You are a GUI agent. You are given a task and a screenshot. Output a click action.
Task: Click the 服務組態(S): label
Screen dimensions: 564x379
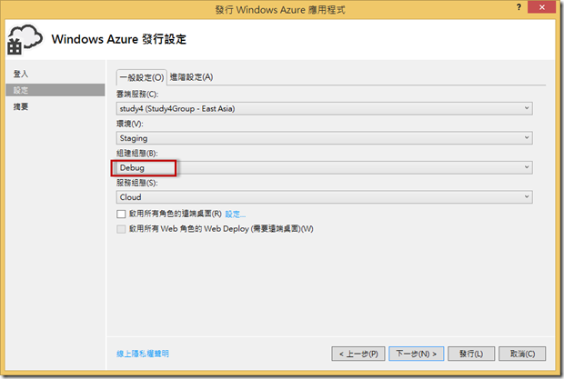137,183
